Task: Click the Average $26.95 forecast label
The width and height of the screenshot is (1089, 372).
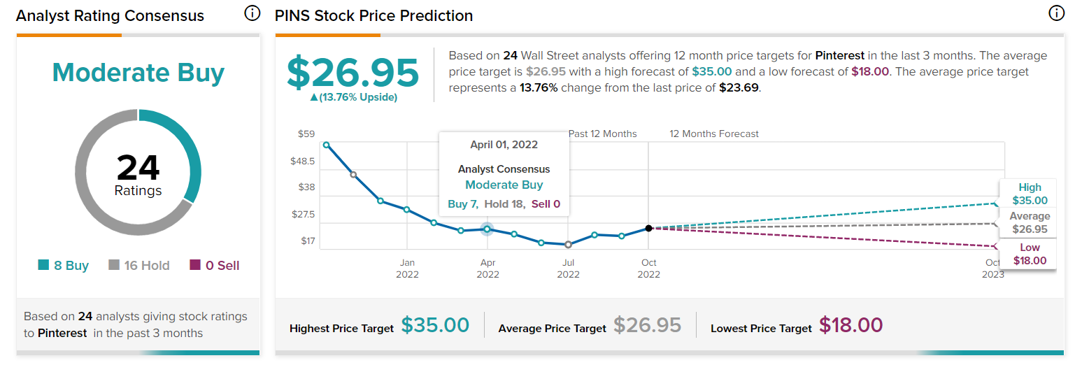Action: (x=1030, y=222)
